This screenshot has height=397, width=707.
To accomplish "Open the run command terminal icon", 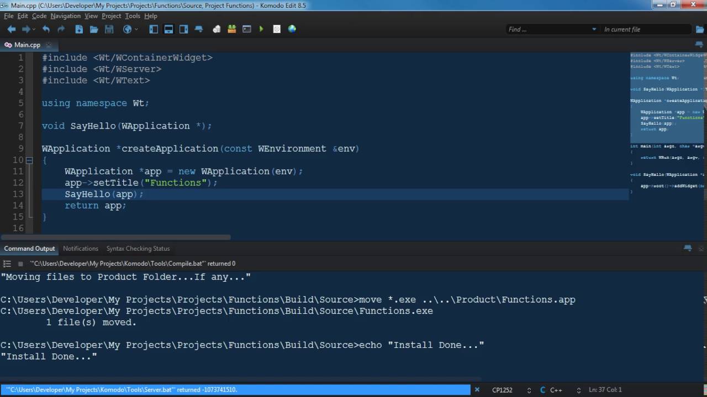I will [247, 29].
